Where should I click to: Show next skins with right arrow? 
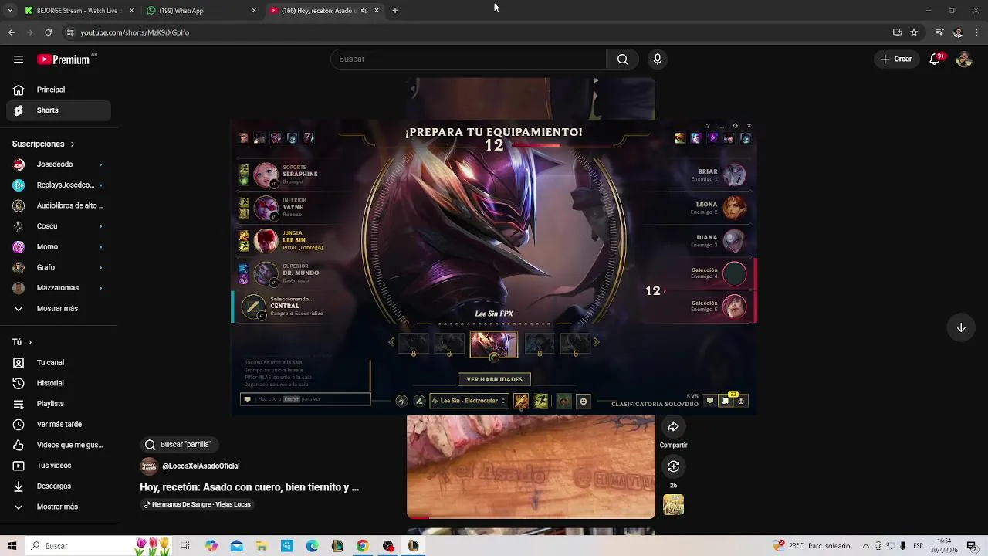pos(596,342)
